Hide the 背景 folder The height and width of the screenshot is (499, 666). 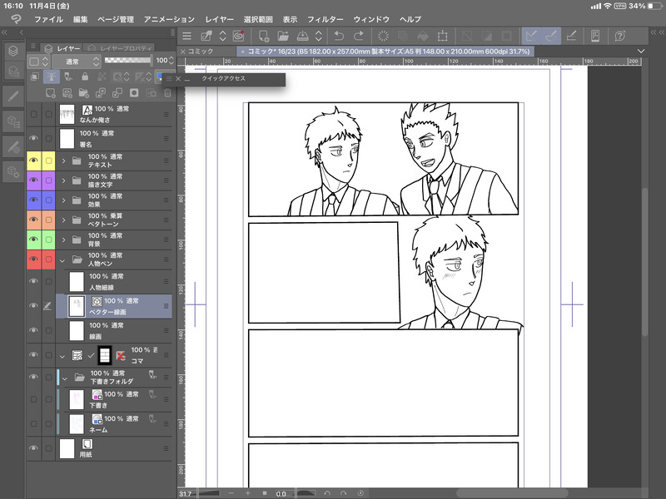pos(33,240)
